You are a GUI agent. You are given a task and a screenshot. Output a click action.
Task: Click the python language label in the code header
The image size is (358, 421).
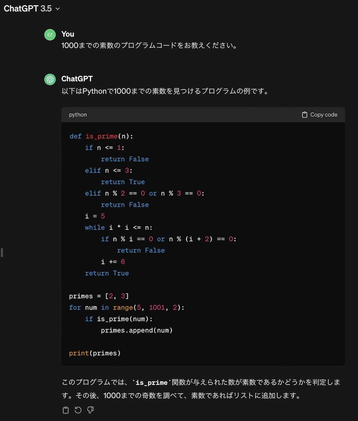pyautogui.click(x=78, y=115)
